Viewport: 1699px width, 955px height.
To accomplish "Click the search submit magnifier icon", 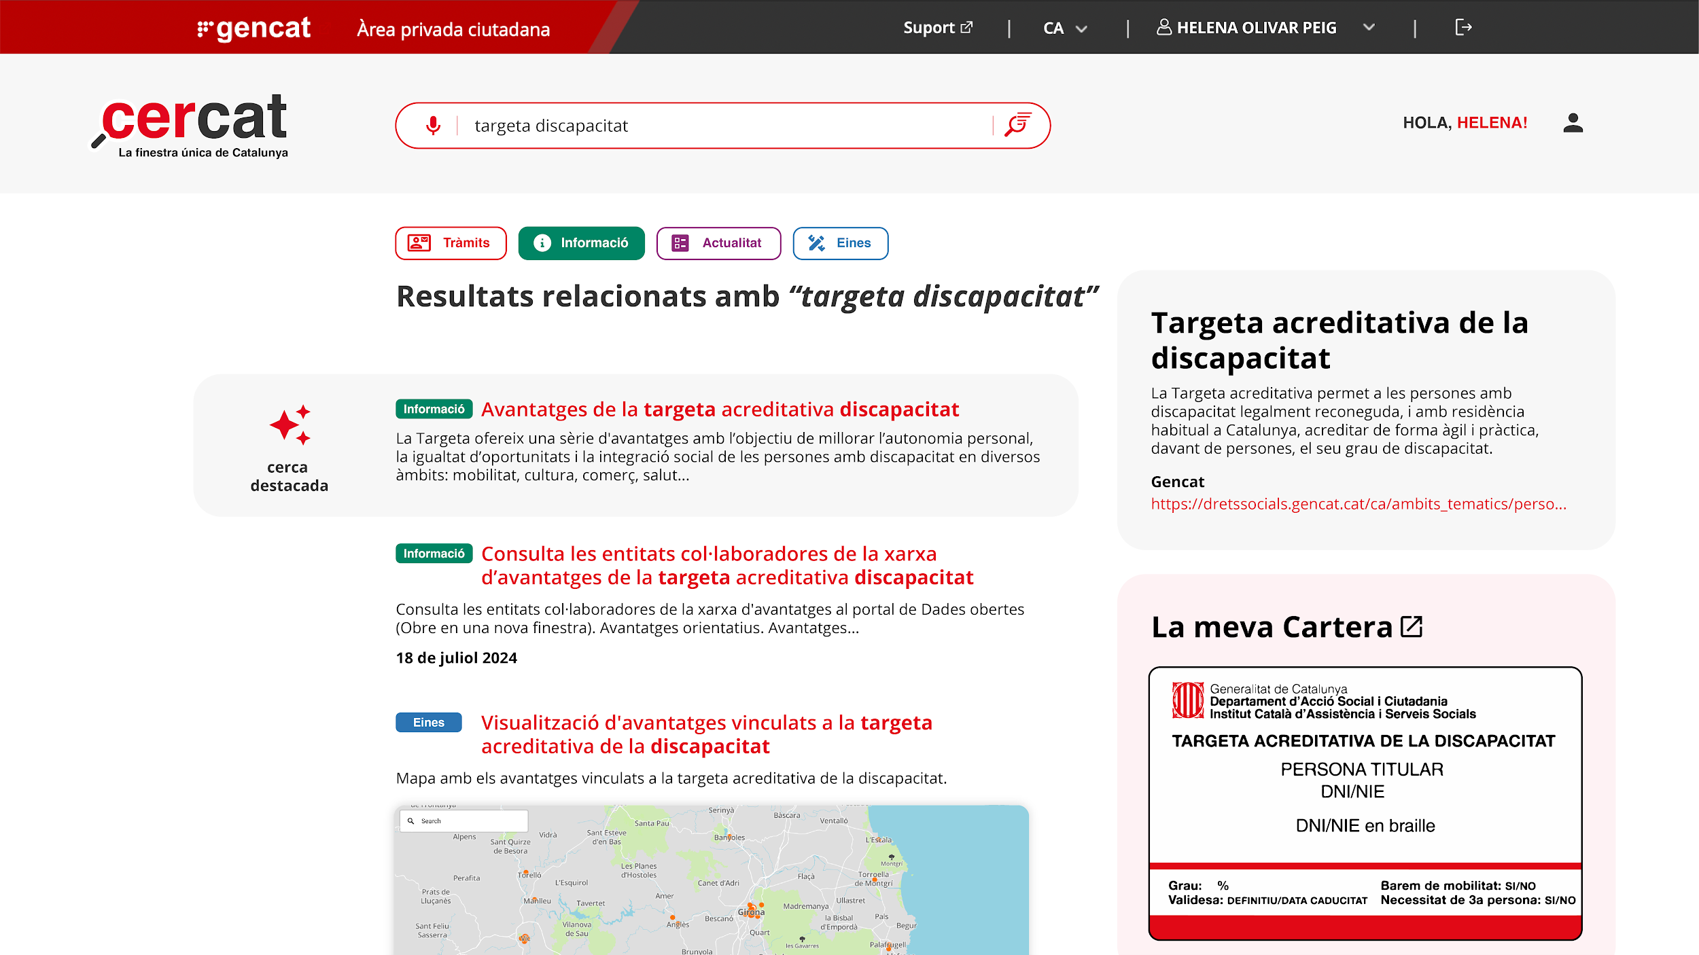I will 1017,125.
